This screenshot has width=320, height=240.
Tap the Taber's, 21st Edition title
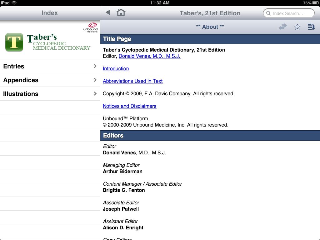pos(210,13)
